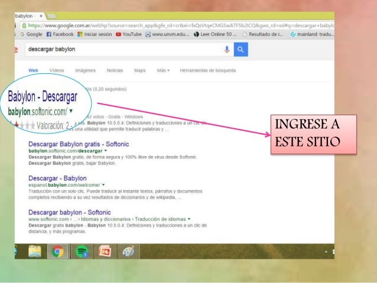377x283 pixels.
Task: Click the '(0,20 segundos)' result stats text
Action: [x=110, y=89]
